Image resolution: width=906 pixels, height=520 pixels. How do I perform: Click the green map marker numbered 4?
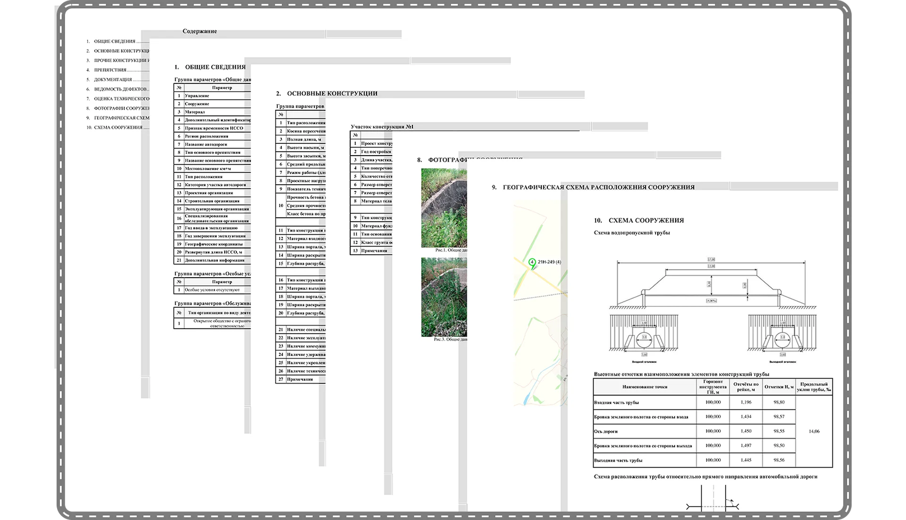point(532,262)
